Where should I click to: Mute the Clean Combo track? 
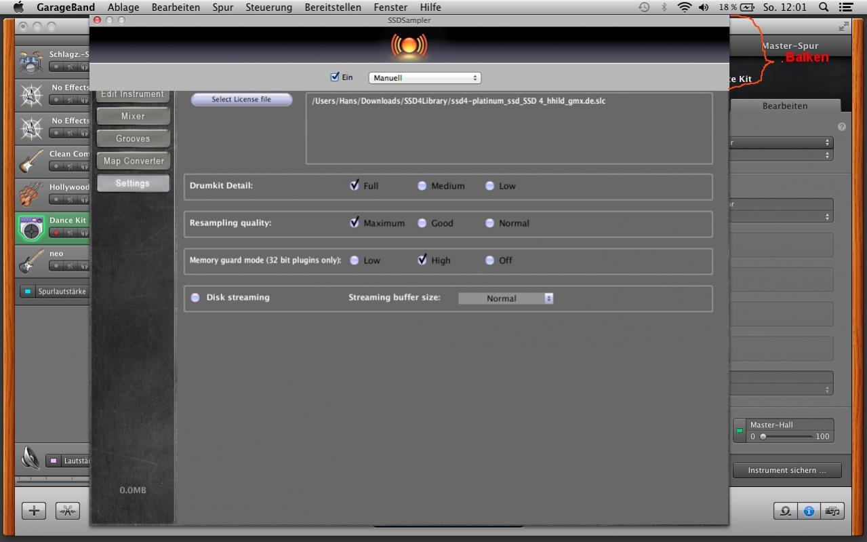pos(70,166)
